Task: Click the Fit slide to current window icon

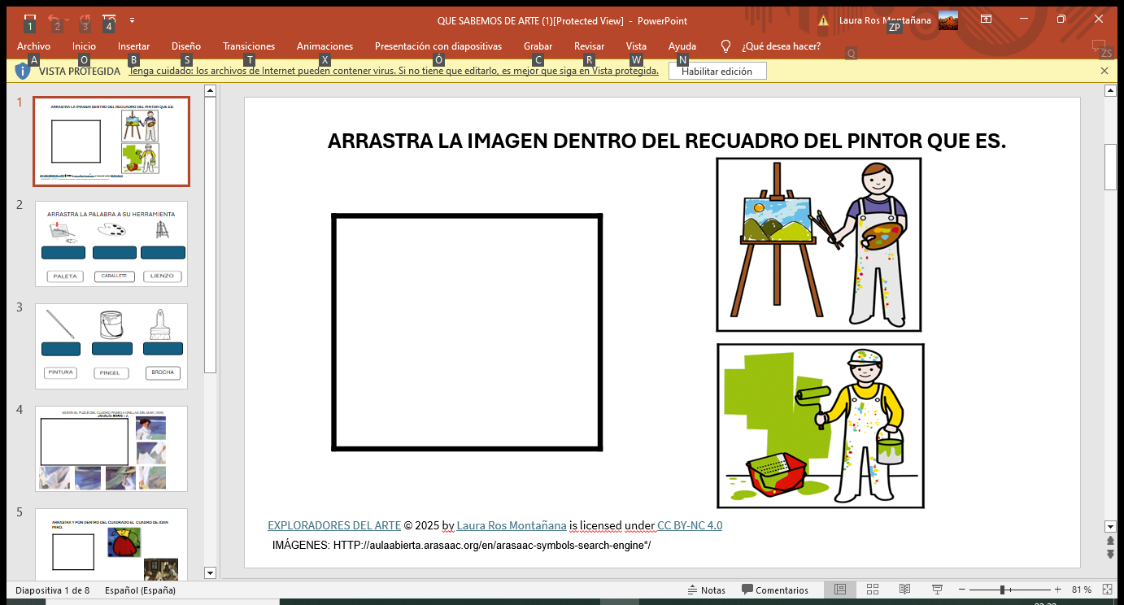Action: click(x=1109, y=590)
